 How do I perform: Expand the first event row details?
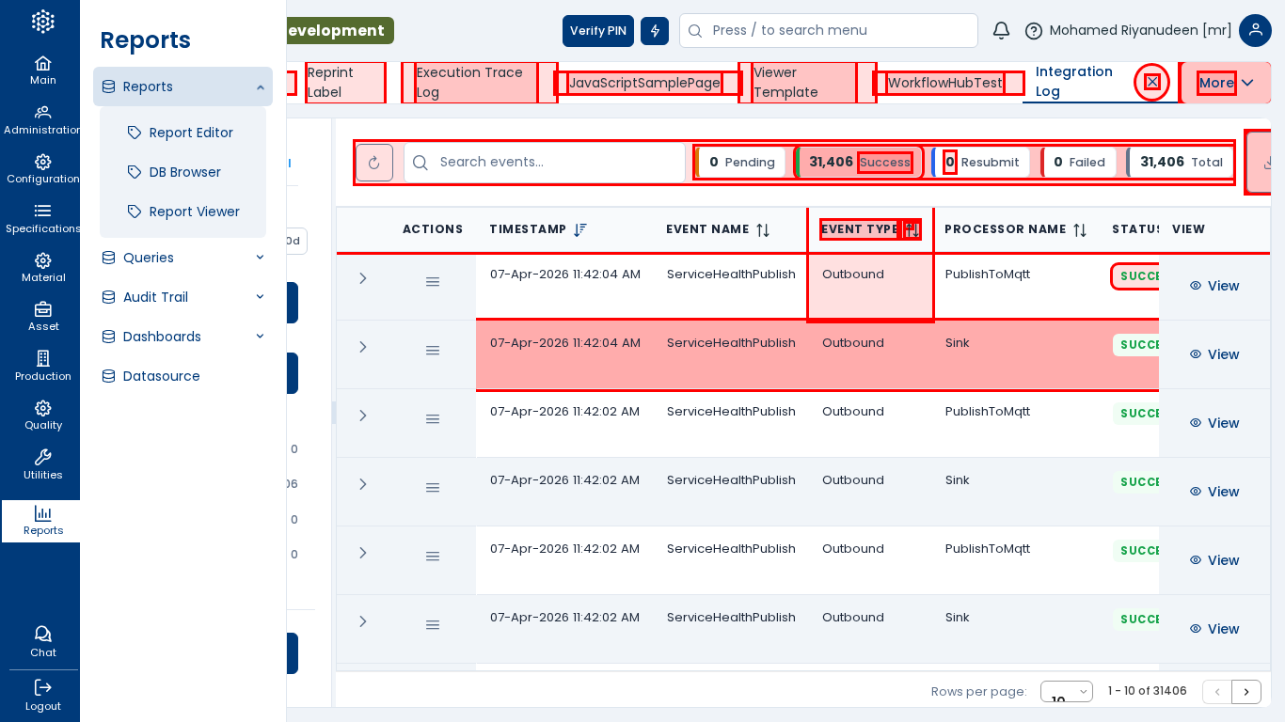pos(363,278)
